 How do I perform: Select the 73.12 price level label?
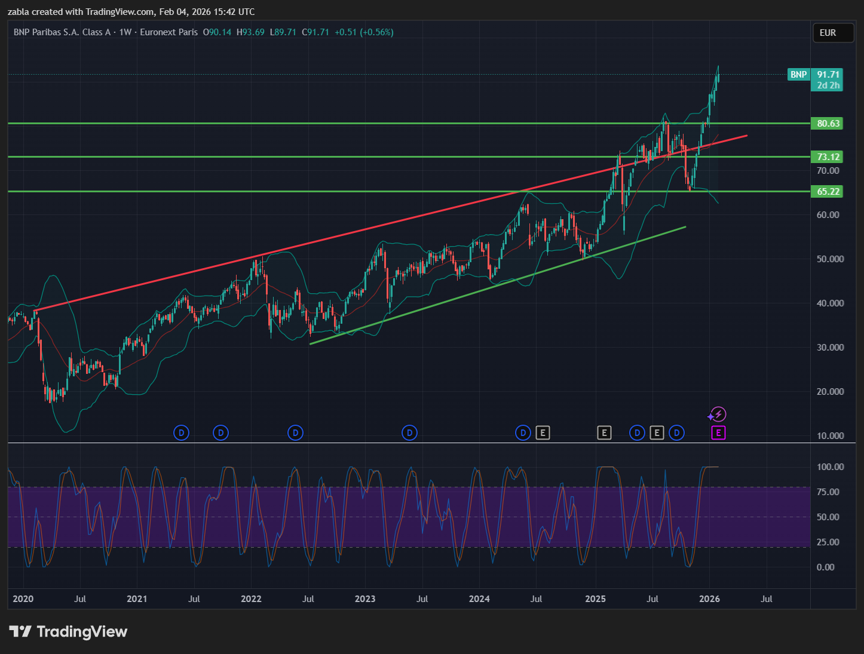[x=828, y=157]
